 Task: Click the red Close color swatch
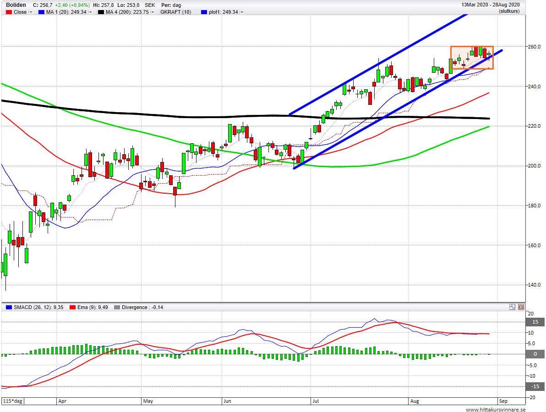click(x=9, y=12)
